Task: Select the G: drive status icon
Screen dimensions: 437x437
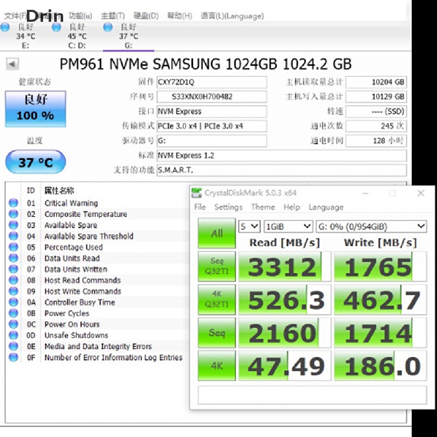Action: 108,27
